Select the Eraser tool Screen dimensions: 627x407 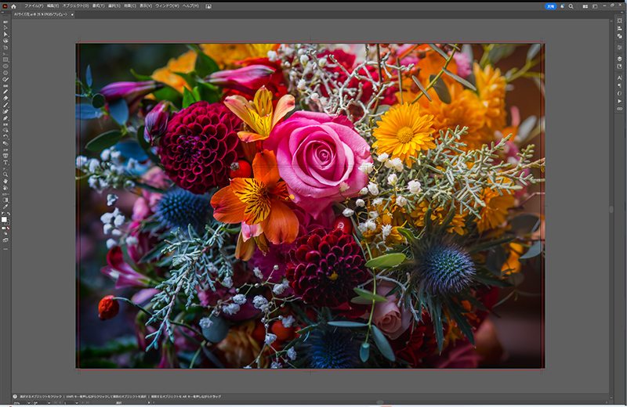5,98
